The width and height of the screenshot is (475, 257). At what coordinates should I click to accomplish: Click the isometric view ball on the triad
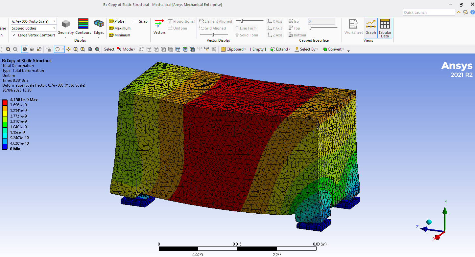(x=429, y=222)
